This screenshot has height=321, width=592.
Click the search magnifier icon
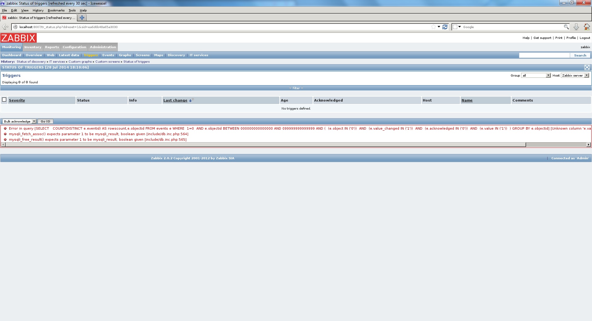(566, 27)
